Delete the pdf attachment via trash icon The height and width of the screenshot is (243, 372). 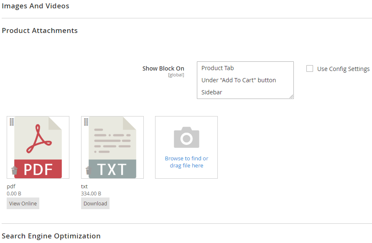coord(15,170)
